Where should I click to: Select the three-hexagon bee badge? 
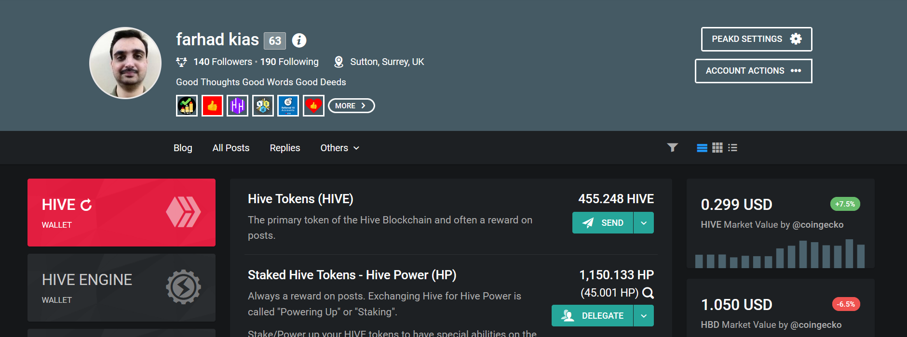click(x=263, y=105)
